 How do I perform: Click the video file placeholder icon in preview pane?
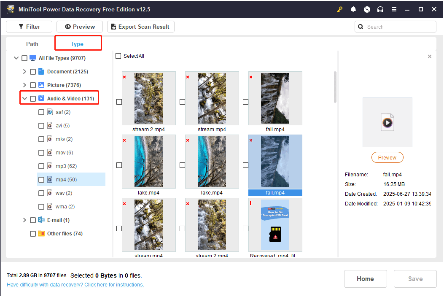click(387, 122)
